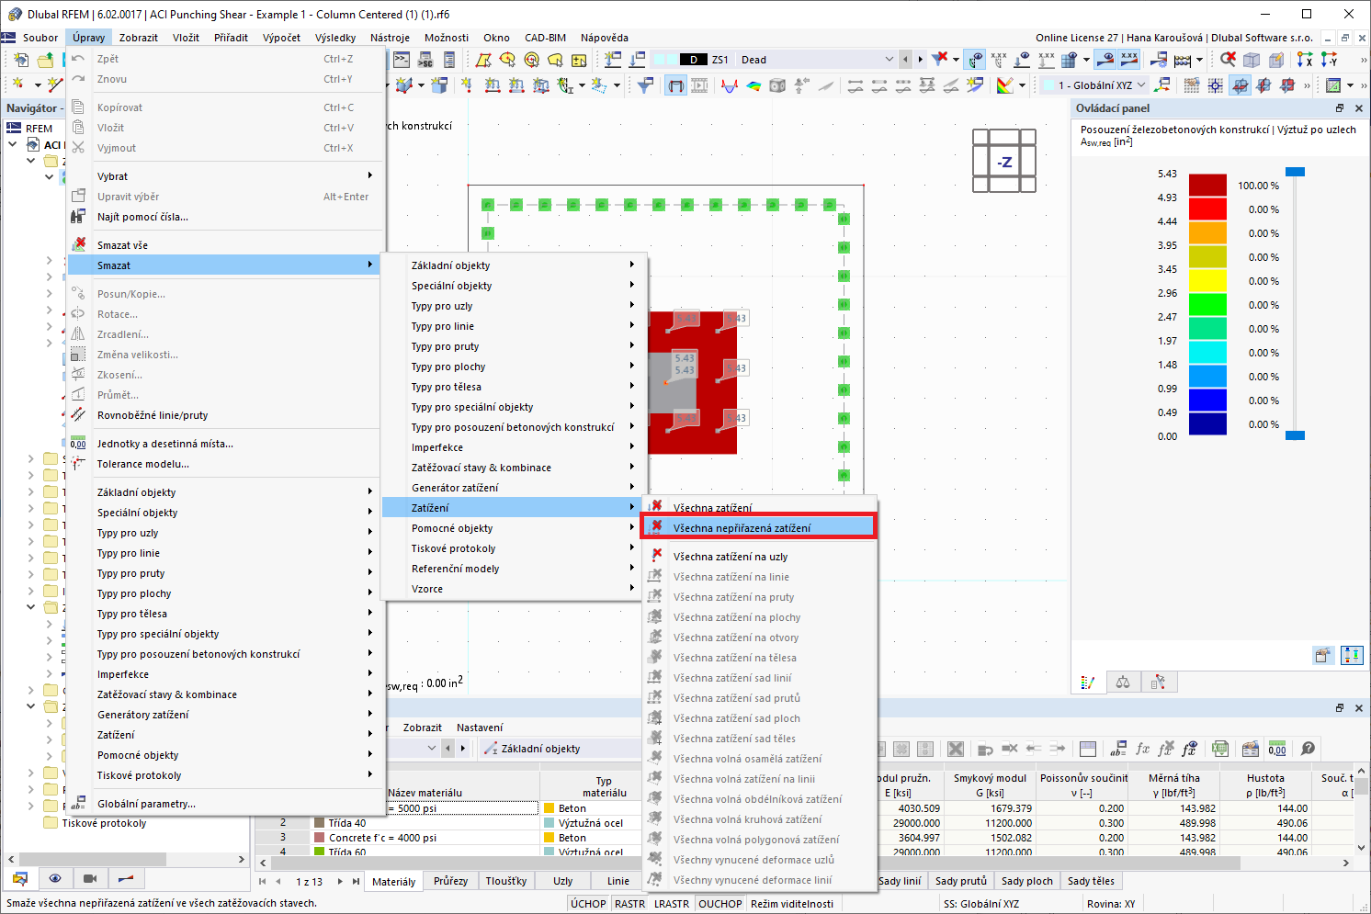The height and width of the screenshot is (914, 1371).
Task: Toggle Režim viditelnosti in the status bar
Action: [x=792, y=904]
